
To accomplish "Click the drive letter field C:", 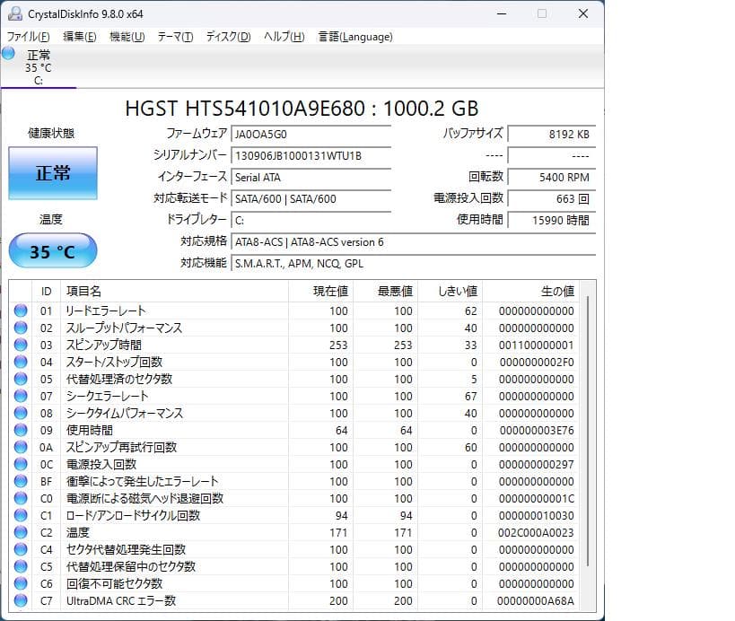I will point(311,220).
